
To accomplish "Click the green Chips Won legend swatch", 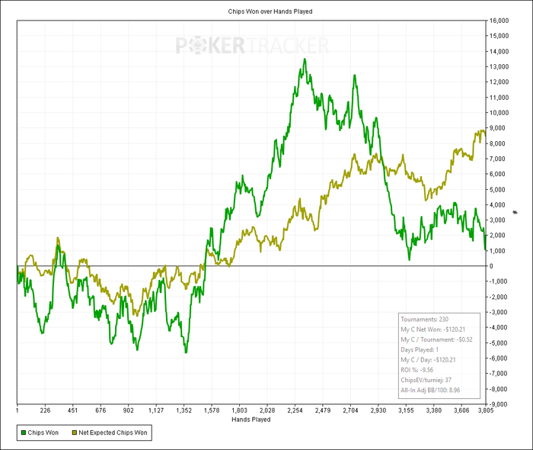I will click(24, 432).
